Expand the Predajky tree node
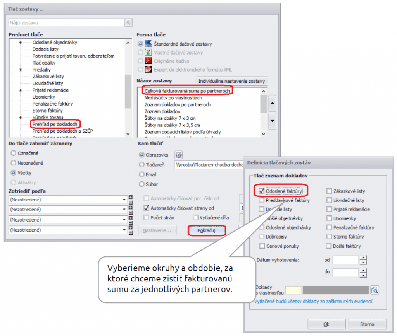Screen dimensions: 397x336 pyautogui.click(x=20, y=70)
